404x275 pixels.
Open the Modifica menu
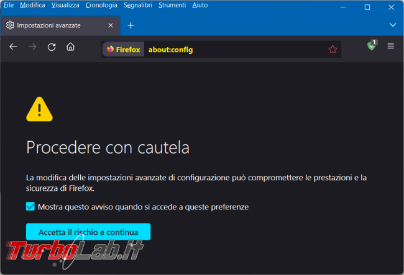pos(32,5)
